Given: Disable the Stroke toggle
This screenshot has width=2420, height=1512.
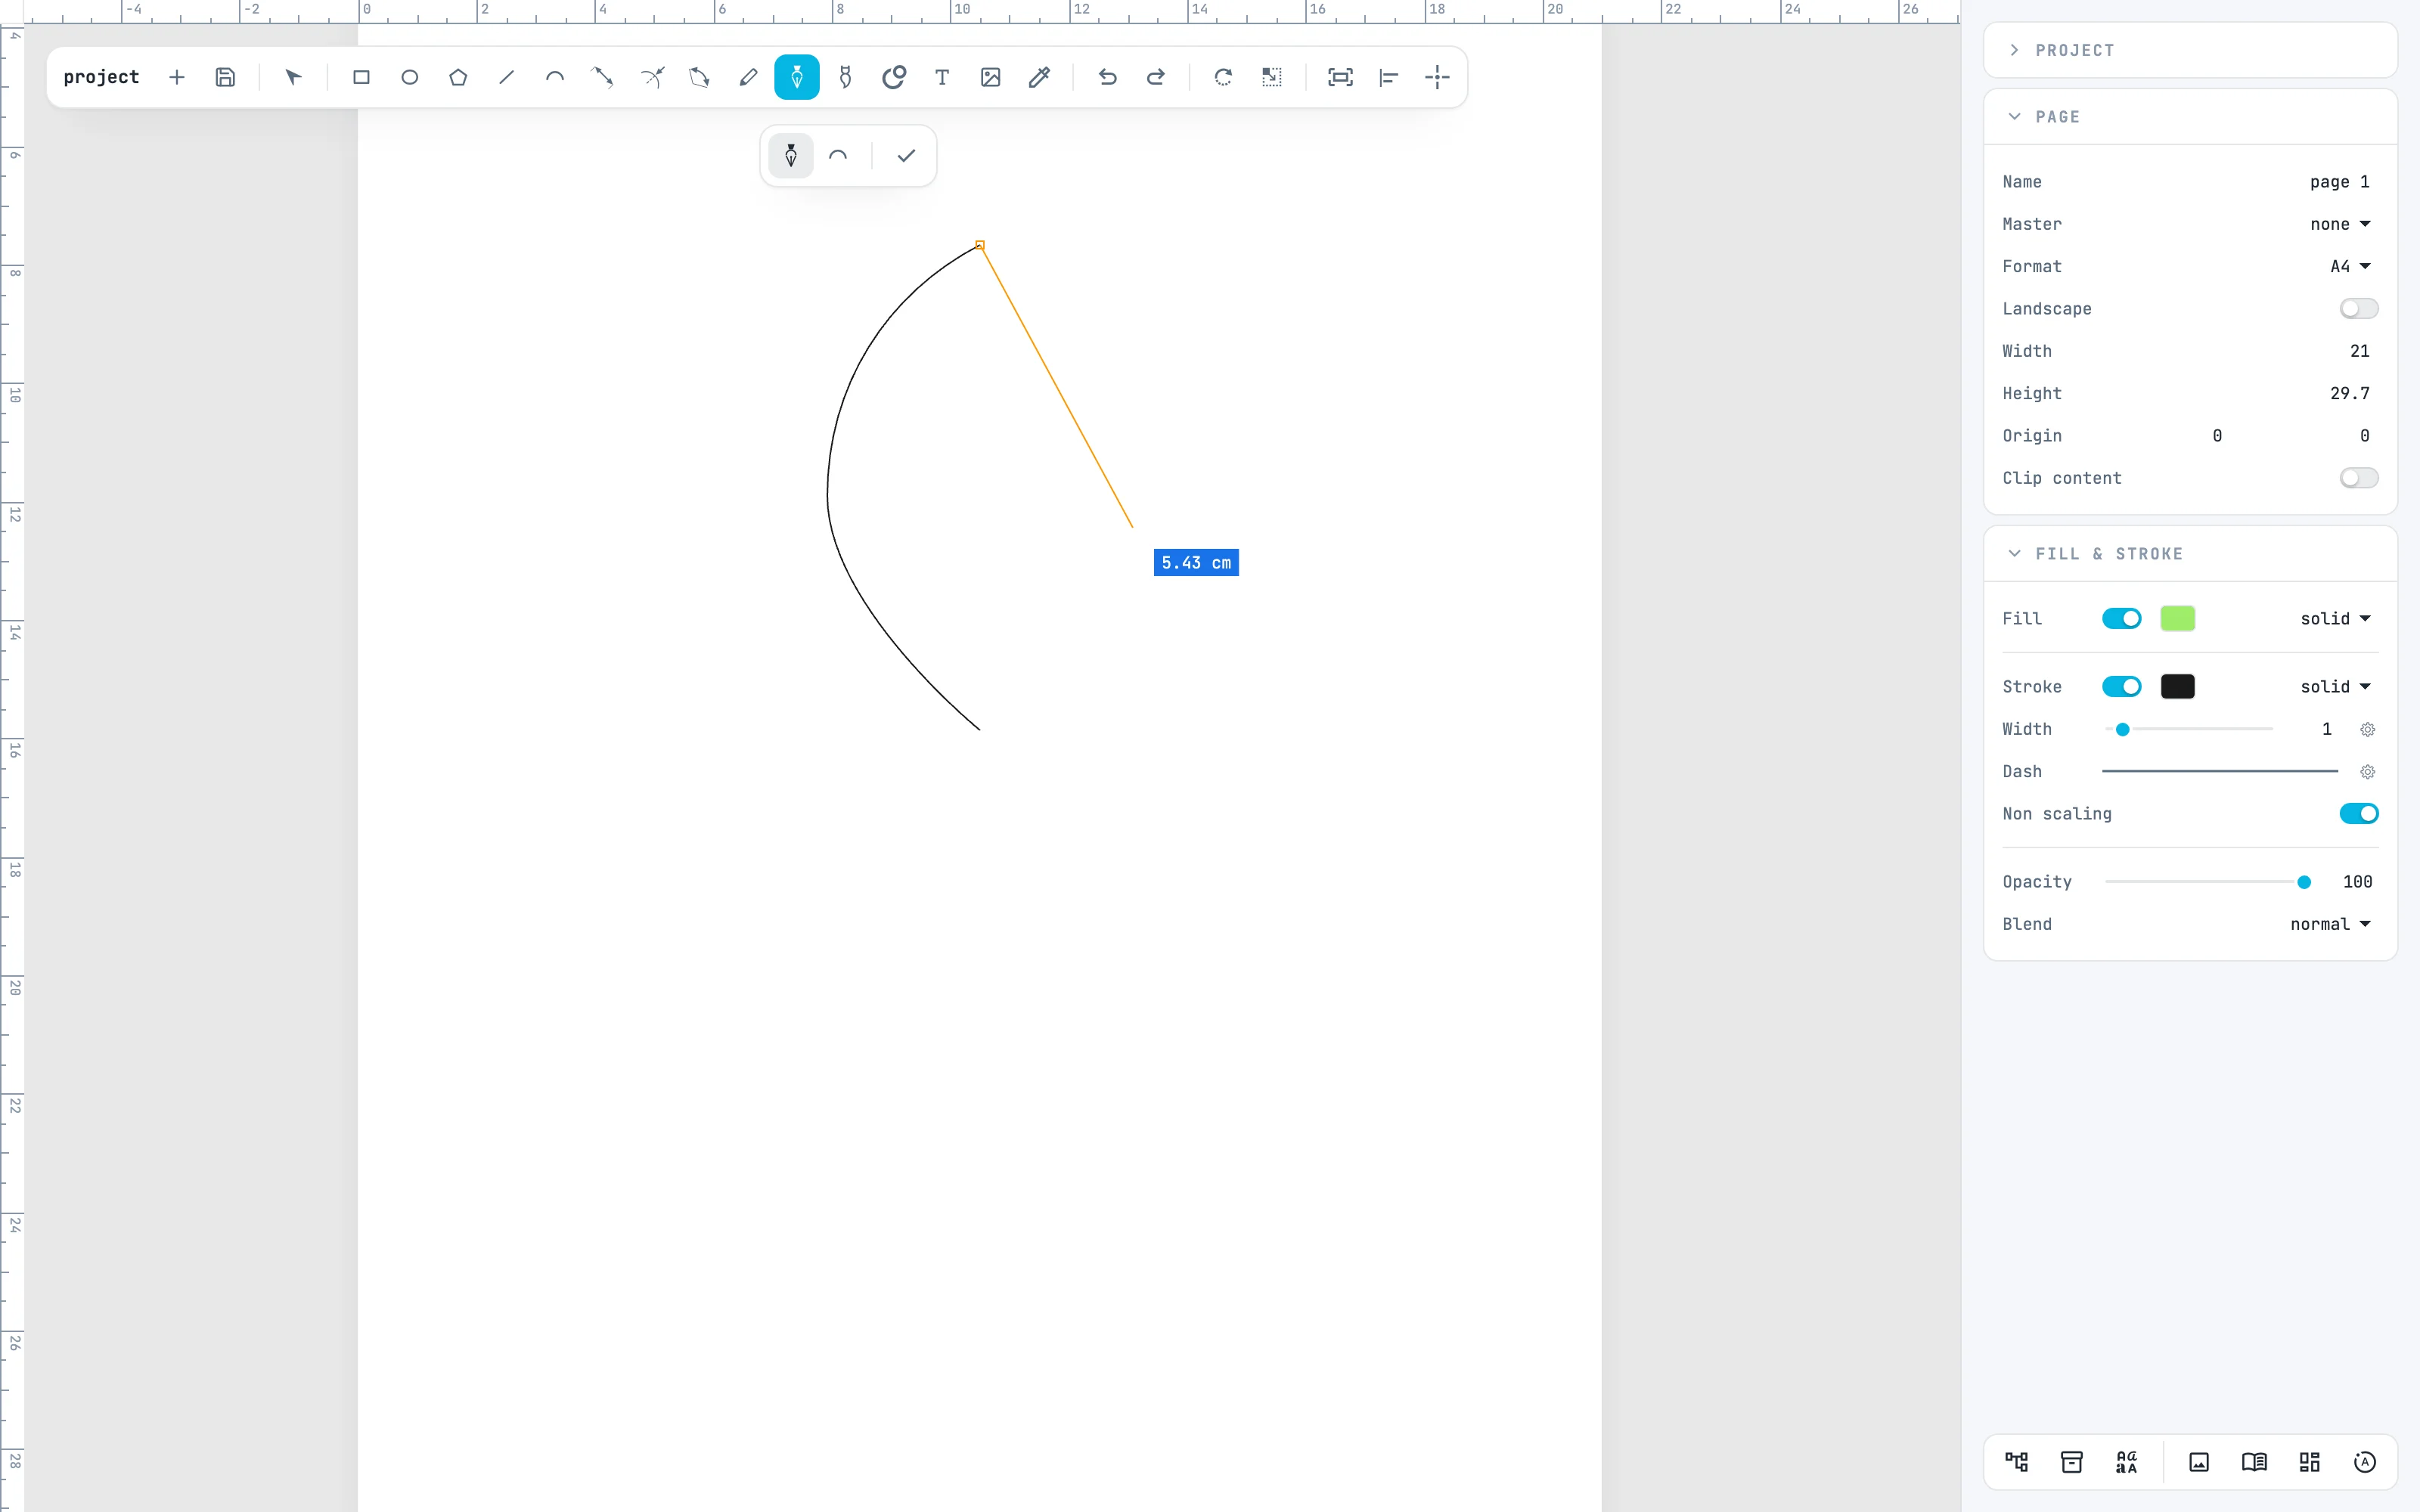Looking at the screenshot, I should 2121,687.
